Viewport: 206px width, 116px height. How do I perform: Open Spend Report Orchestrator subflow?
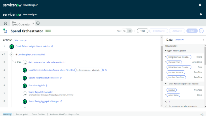[x=40, y=92]
